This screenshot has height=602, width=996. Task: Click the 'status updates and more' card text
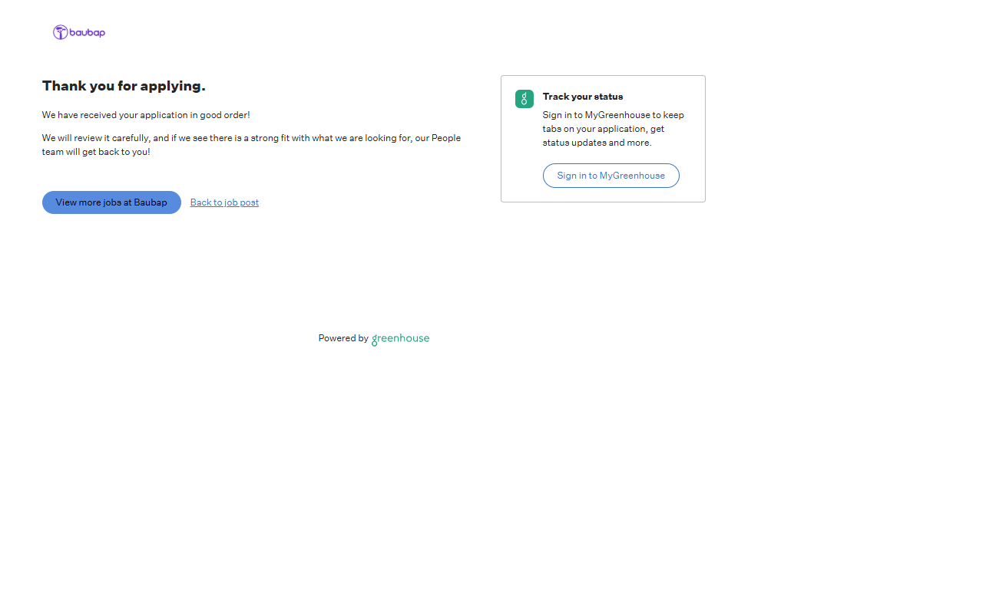[597, 143]
